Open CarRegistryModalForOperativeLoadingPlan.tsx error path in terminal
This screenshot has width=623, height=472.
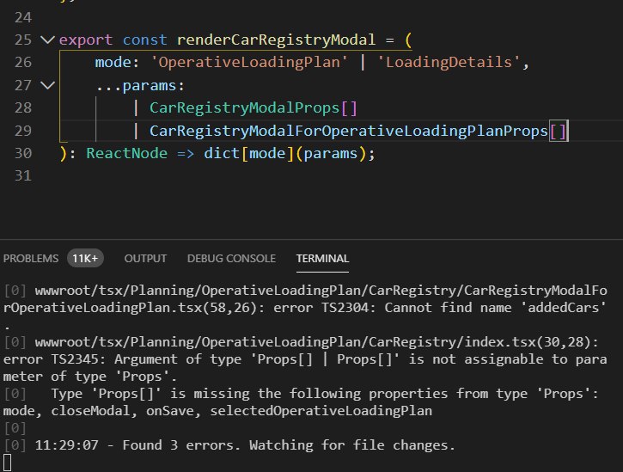pyautogui.click(x=305, y=299)
